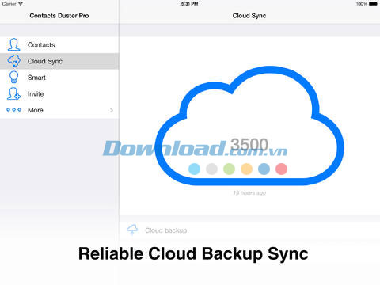Click the Contacts Duster Pro title

pos(59,16)
